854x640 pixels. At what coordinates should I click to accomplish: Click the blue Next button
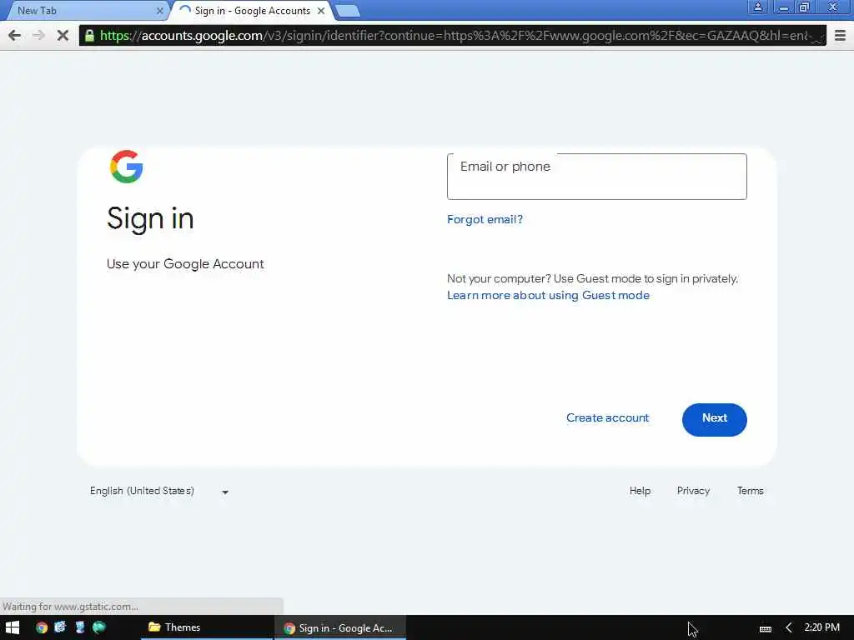tap(714, 420)
